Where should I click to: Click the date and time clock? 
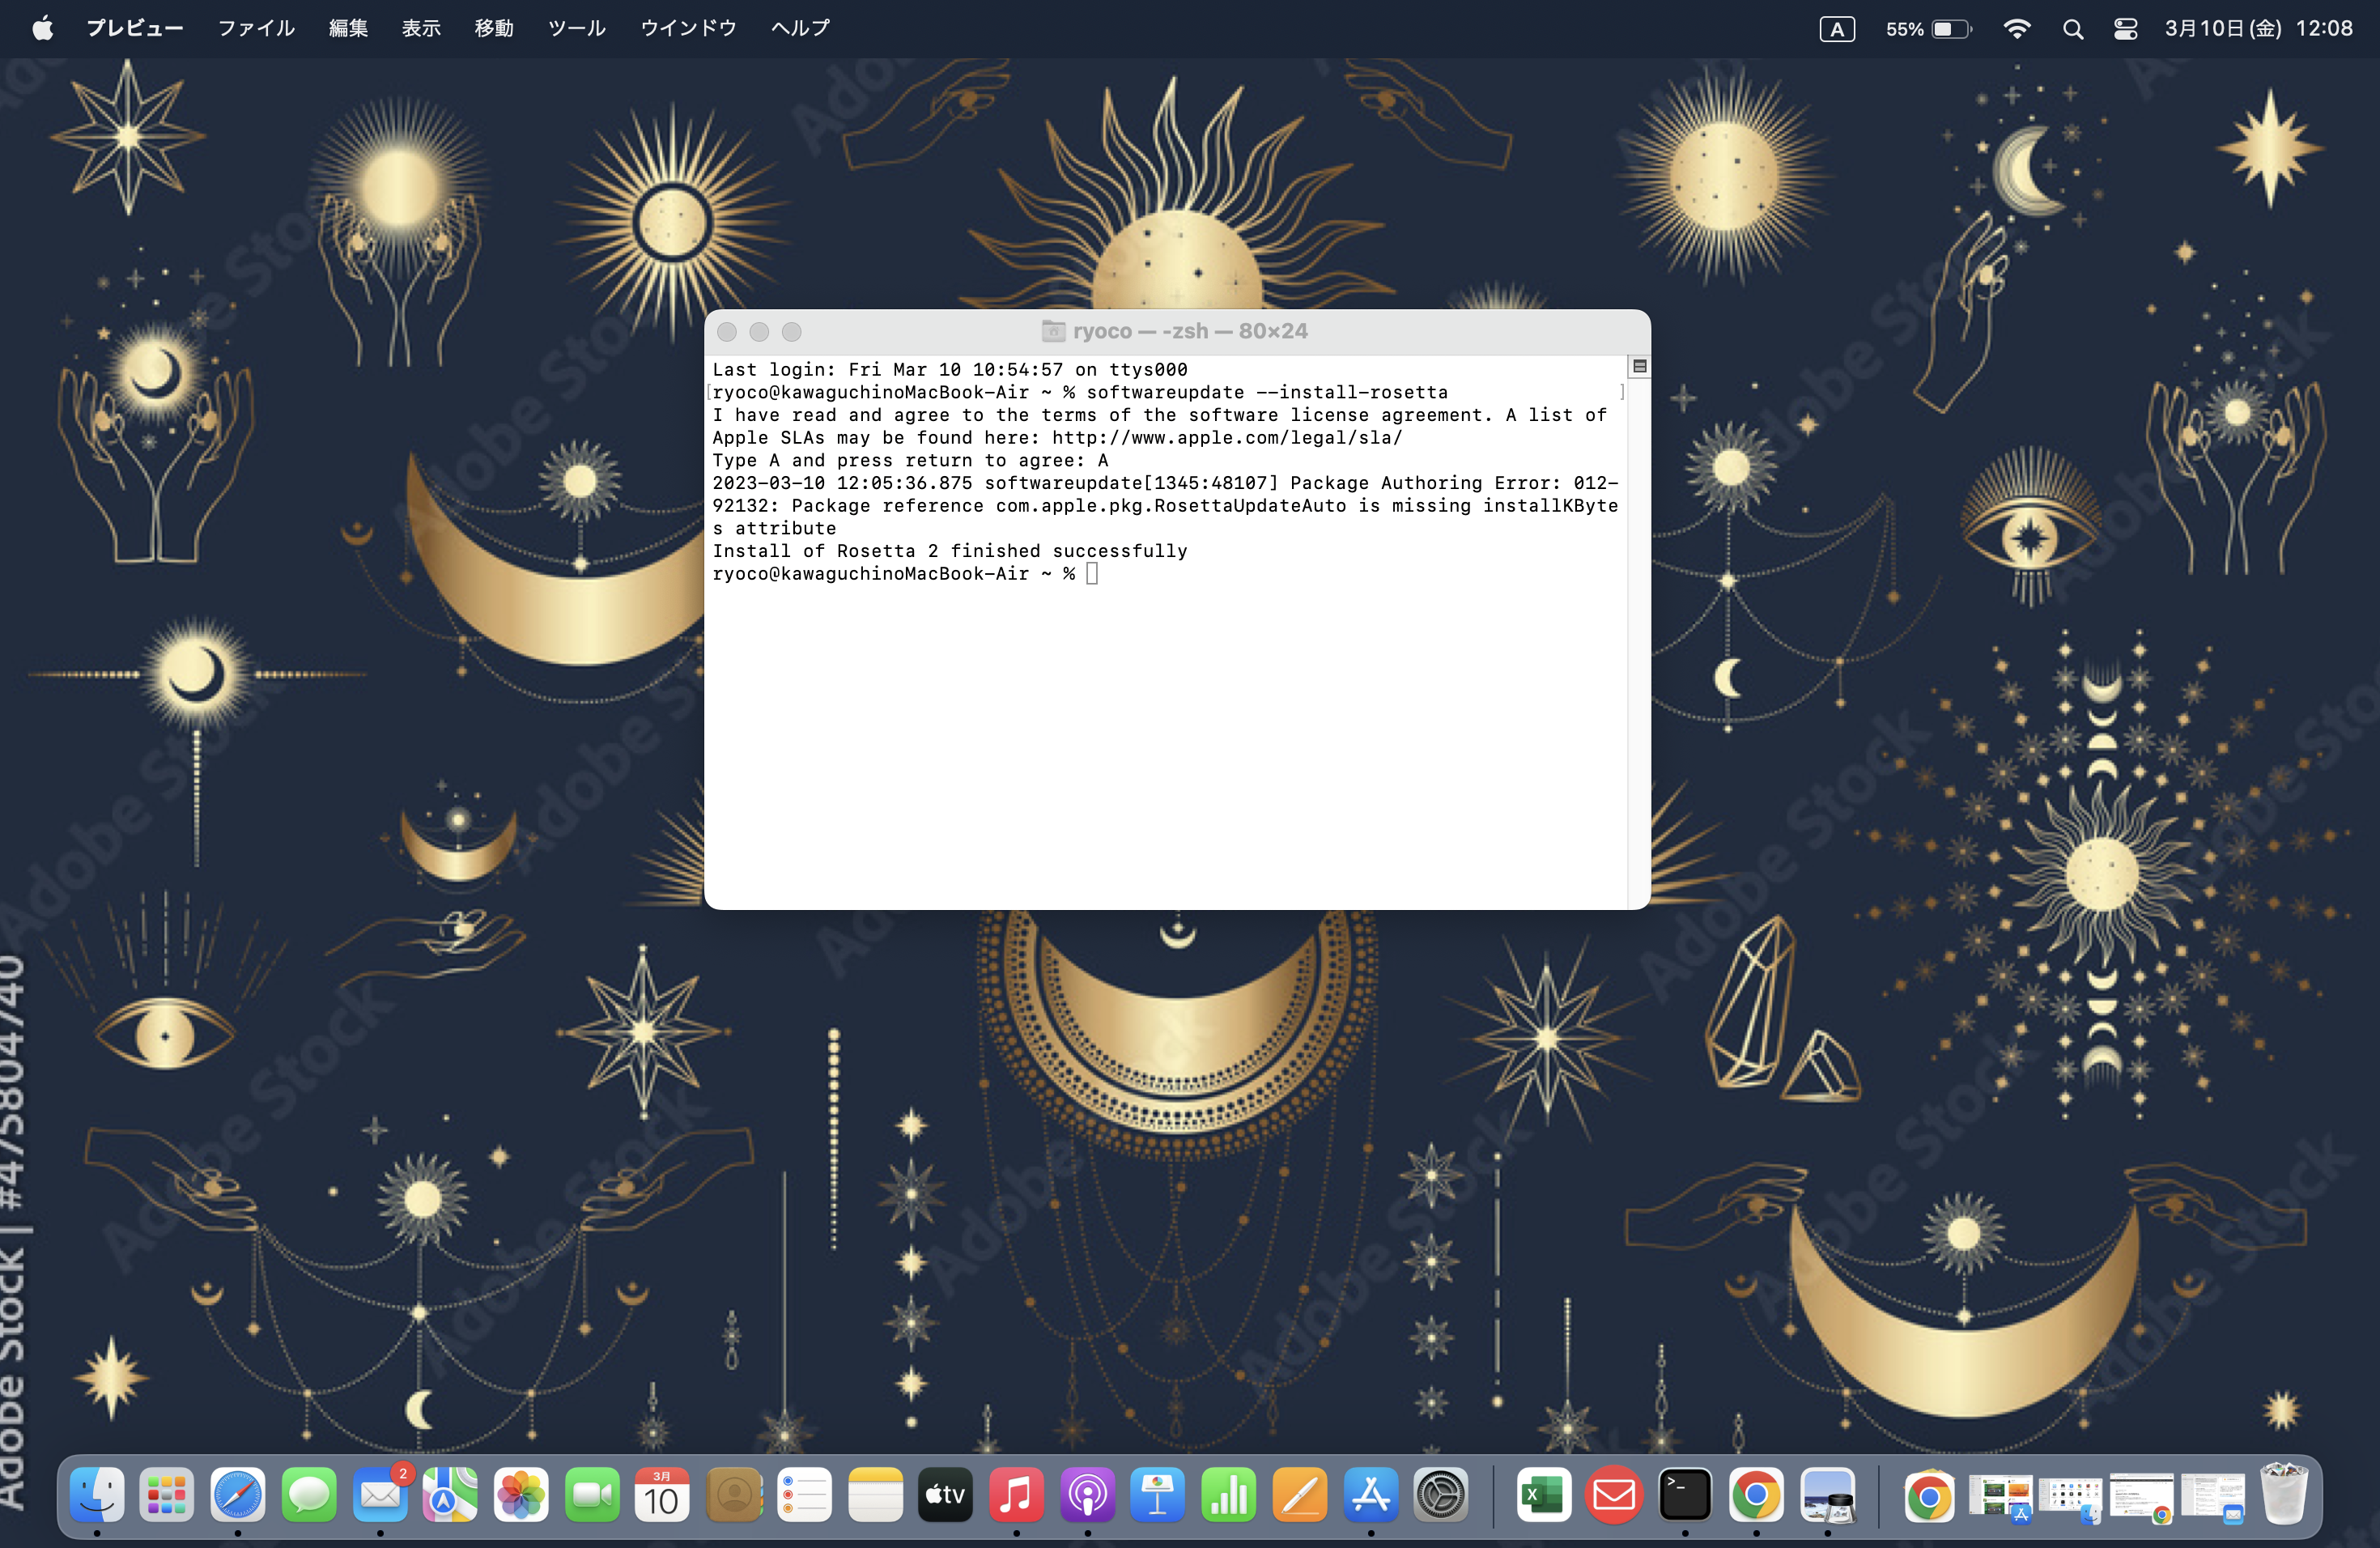[x=2258, y=28]
